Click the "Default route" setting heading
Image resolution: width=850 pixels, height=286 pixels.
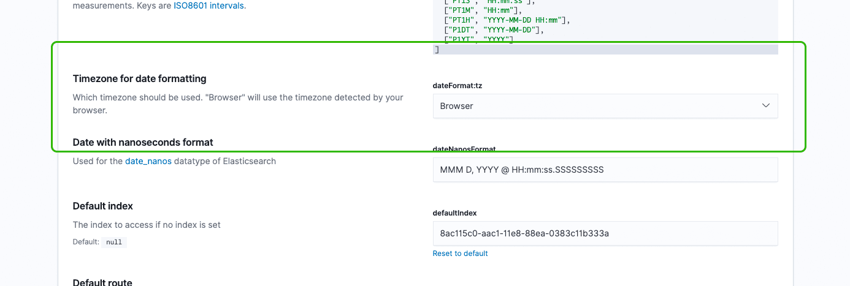coord(102,282)
